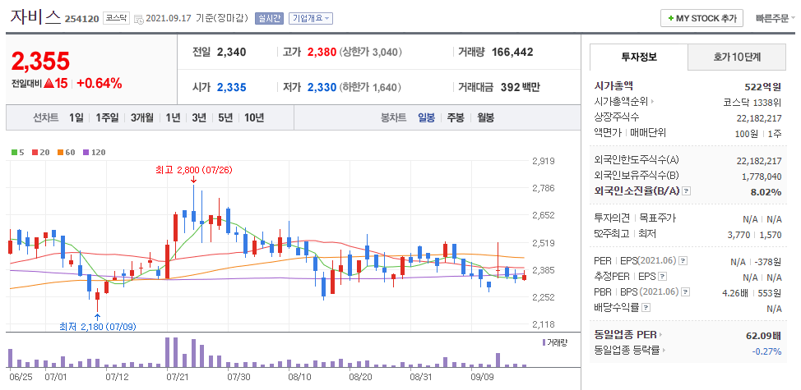Click the 시가총액 value 522억원
Screen dimensions: 801x390
point(763,87)
